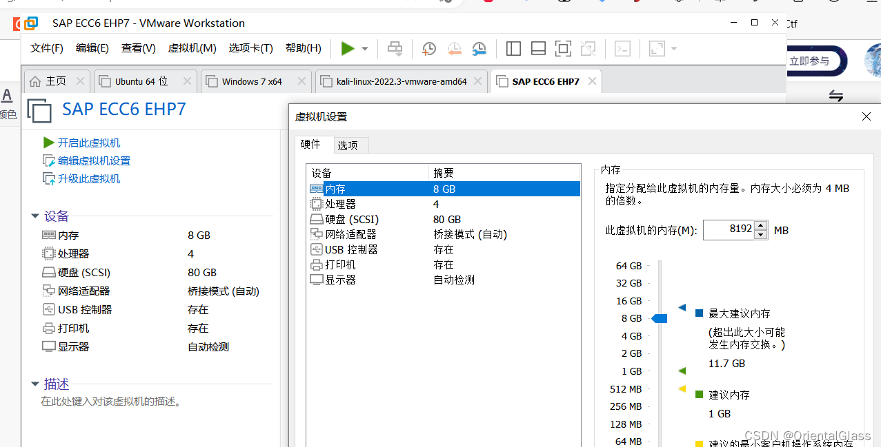
Task: Collapse the 描述 section
Action: coord(35,384)
